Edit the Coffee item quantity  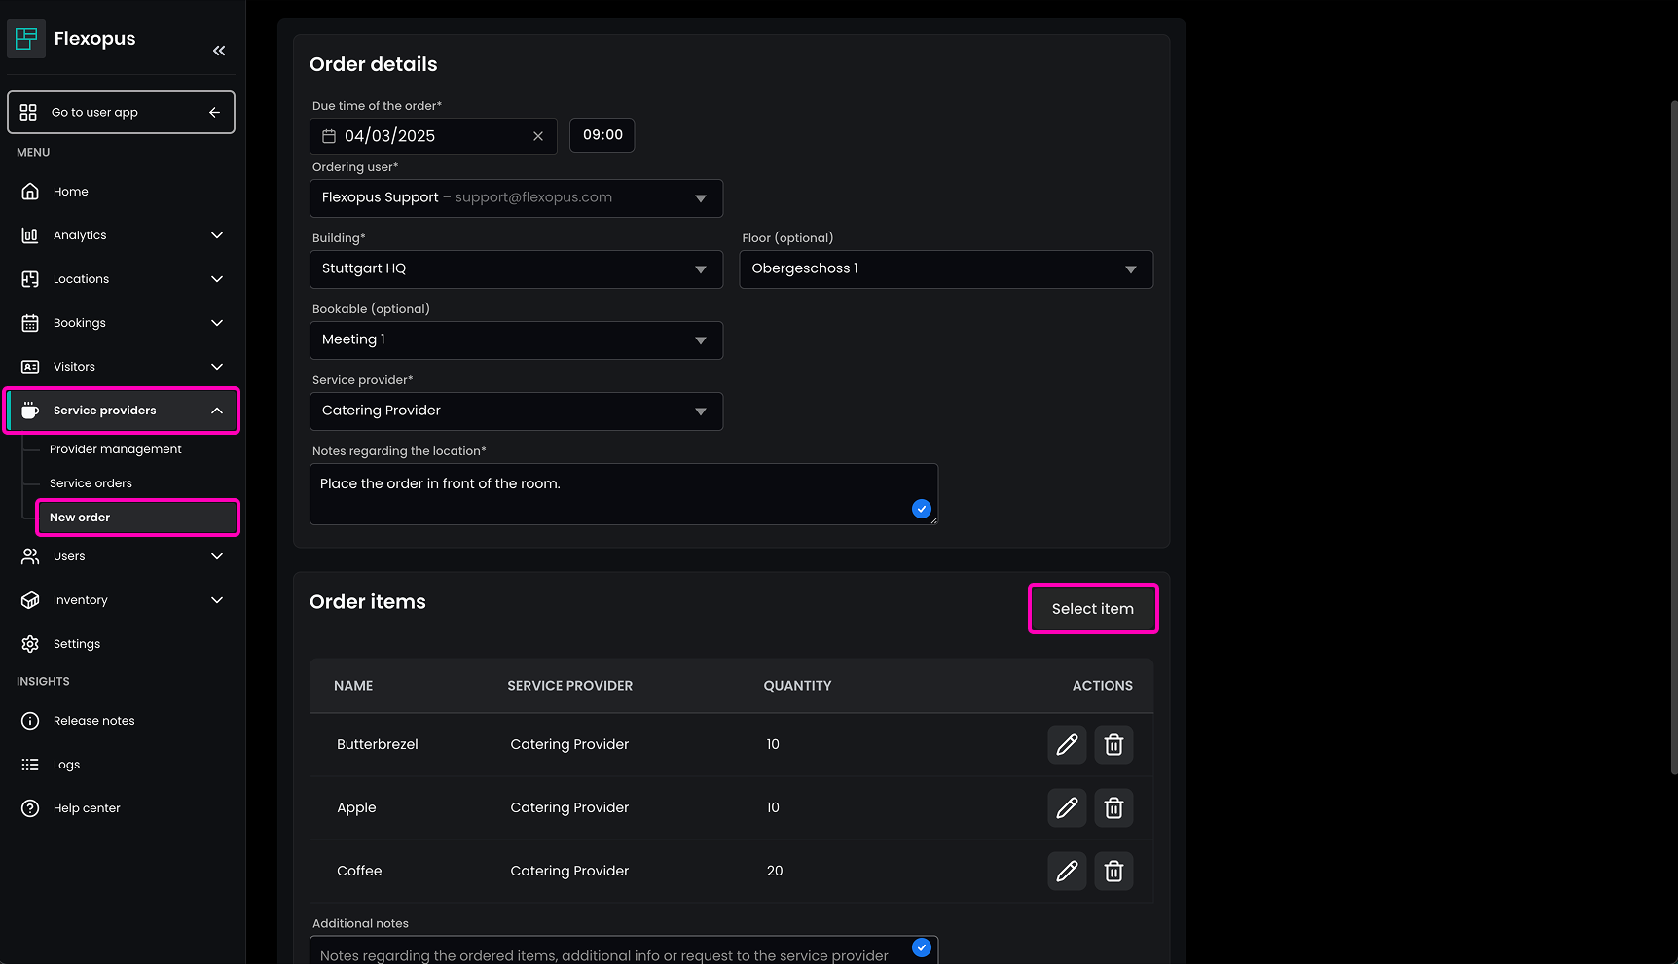click(1067, 872)
